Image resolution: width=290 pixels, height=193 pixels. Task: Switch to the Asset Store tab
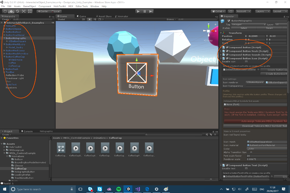(x=104, y=16)
